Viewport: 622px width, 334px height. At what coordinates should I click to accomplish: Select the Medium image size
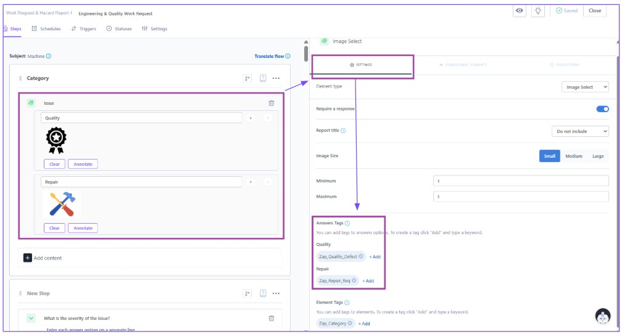573,156
